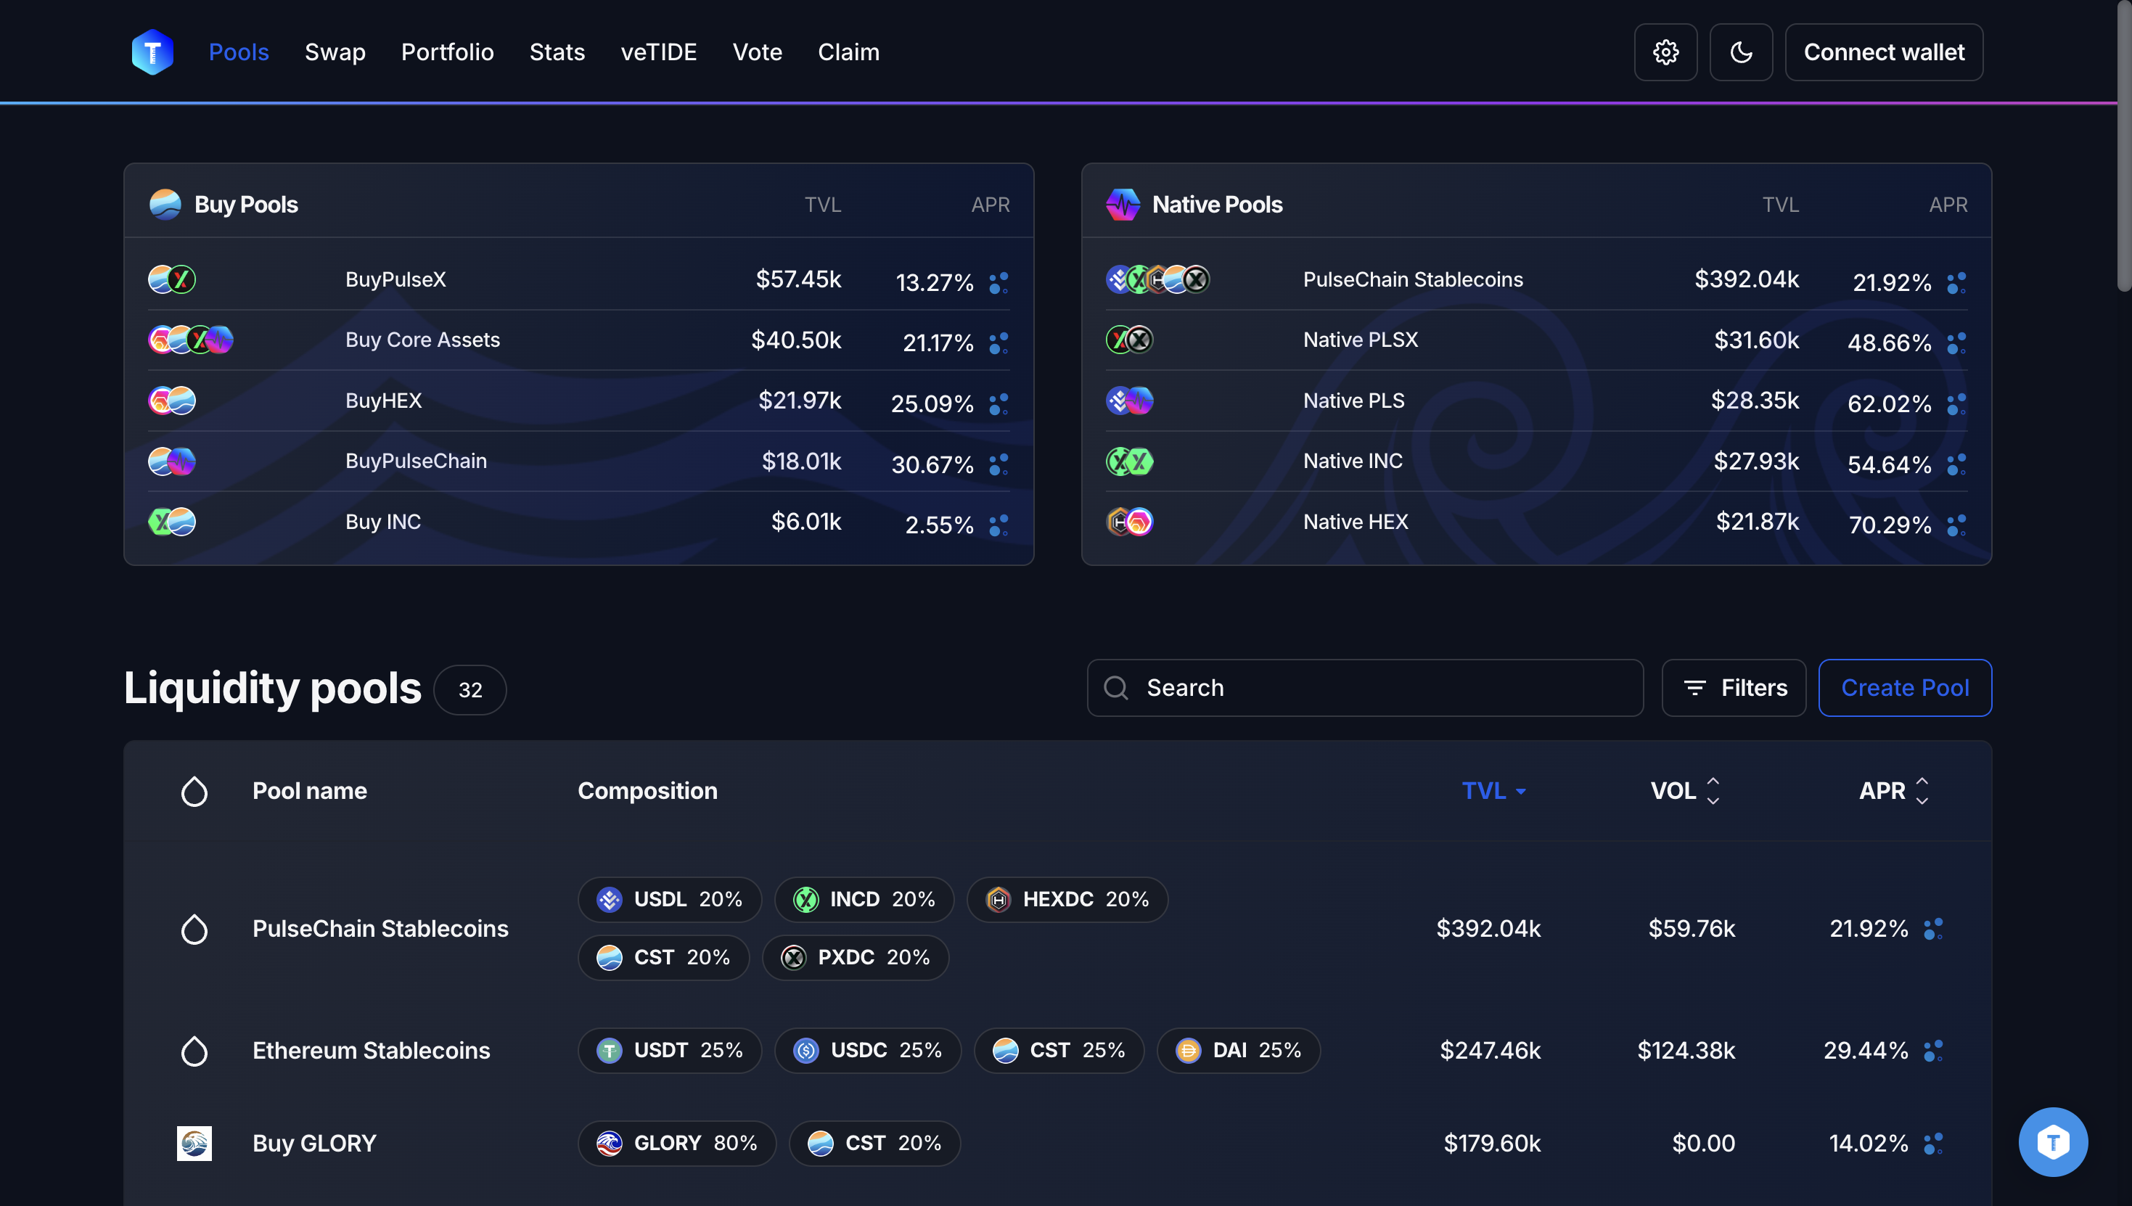
Task: Open the Filters menu
Action: [x=1733, y=687]
